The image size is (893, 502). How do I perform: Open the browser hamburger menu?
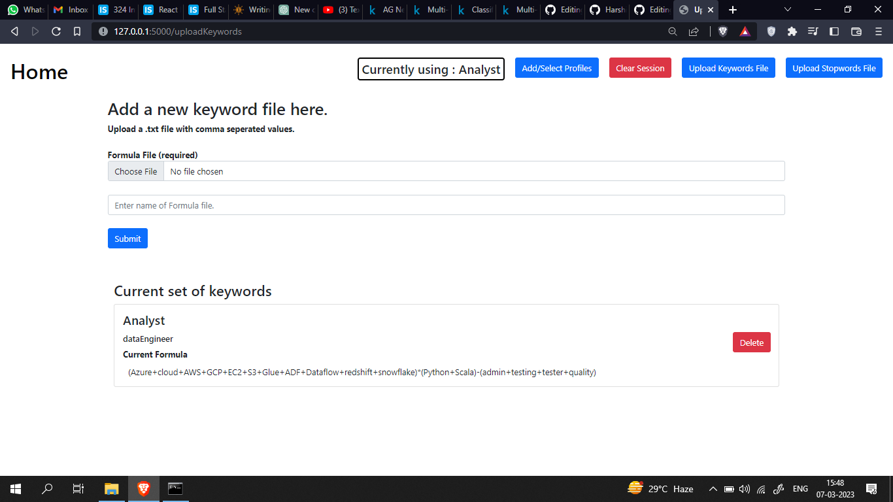coord(878,31)
